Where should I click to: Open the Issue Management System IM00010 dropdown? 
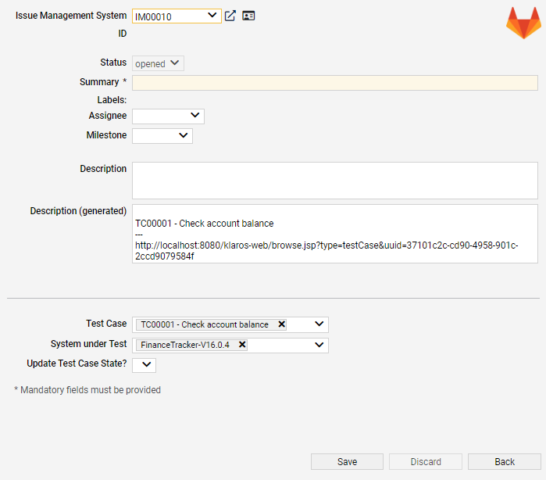tap(177, 16)
